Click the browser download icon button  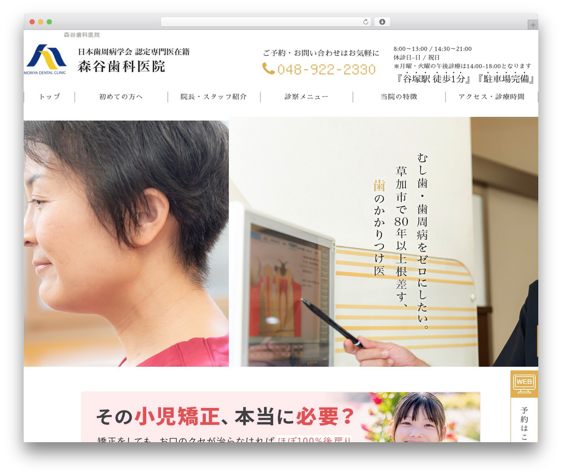point(382,22)
